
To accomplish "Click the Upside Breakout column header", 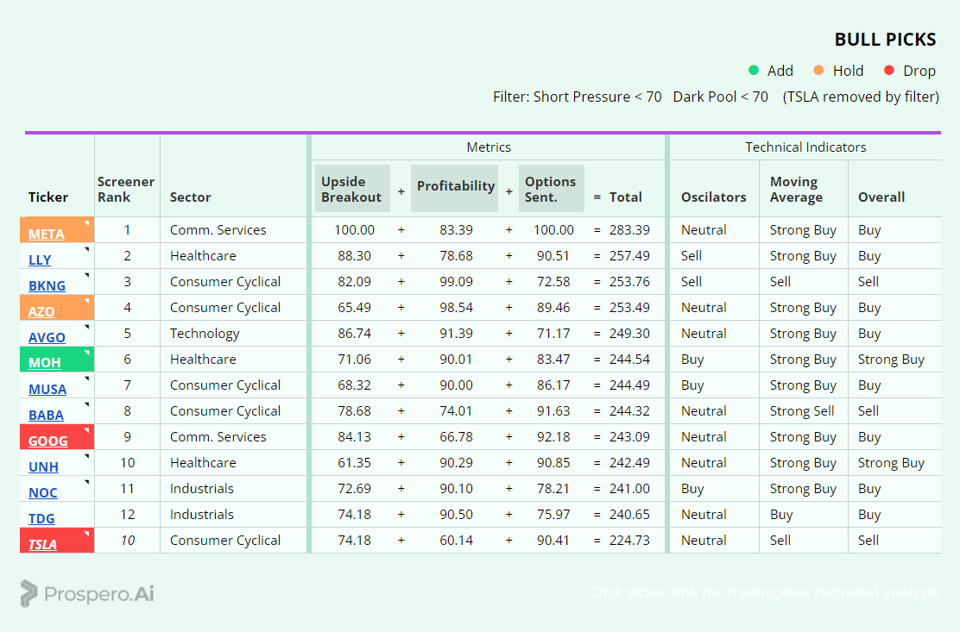I will tap(352, 189).
